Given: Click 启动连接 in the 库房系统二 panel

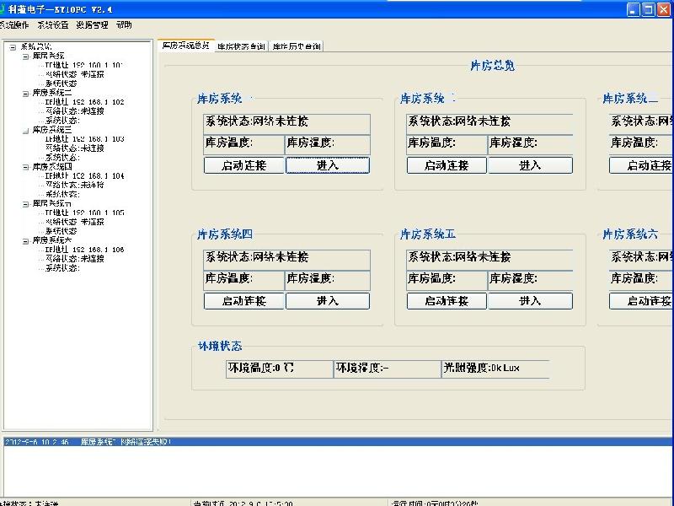Looking at the screenshot, I should click(447, 165).
